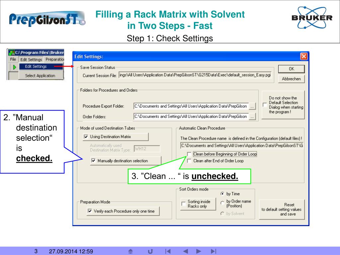The image size is (340, 255).
Task: Toggle Do not show Default Selection Dialog checkbox
Action: click(265, 105)
